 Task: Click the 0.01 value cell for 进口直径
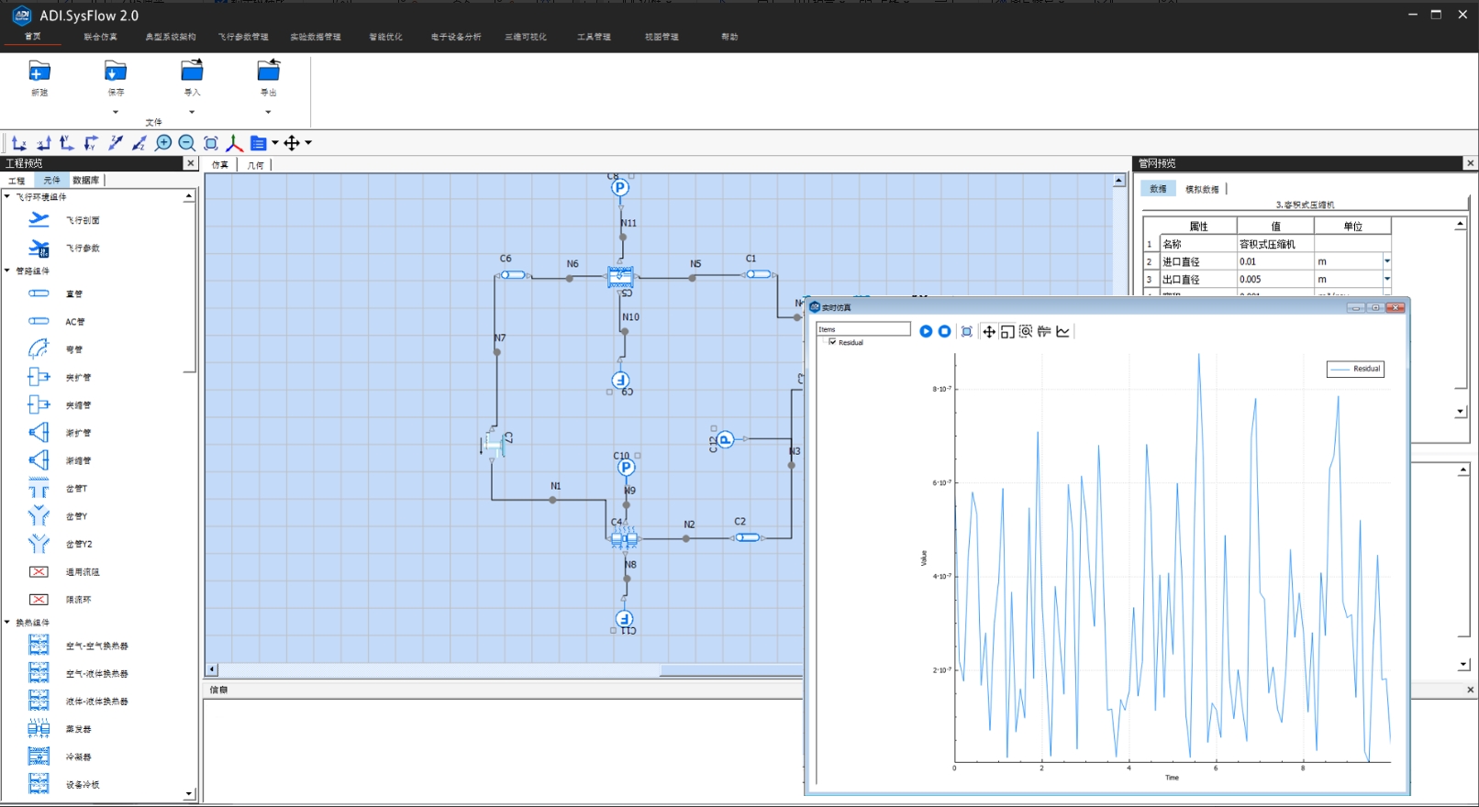1275,261
